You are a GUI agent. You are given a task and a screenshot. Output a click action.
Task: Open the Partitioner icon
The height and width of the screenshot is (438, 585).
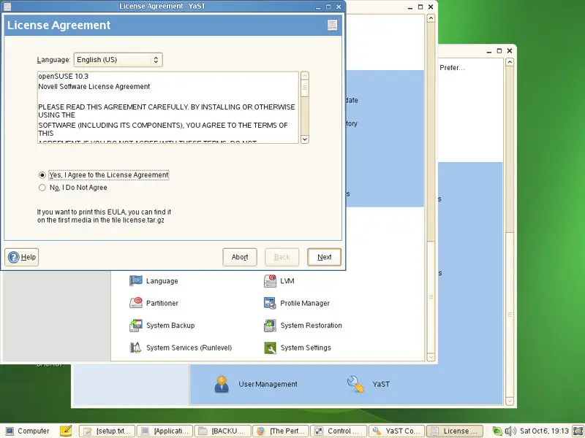click(x=136, y=303)
